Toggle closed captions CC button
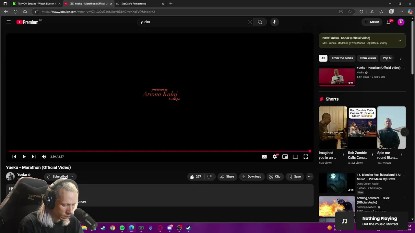The image size is (415, 233). click(x=264, y=157)
